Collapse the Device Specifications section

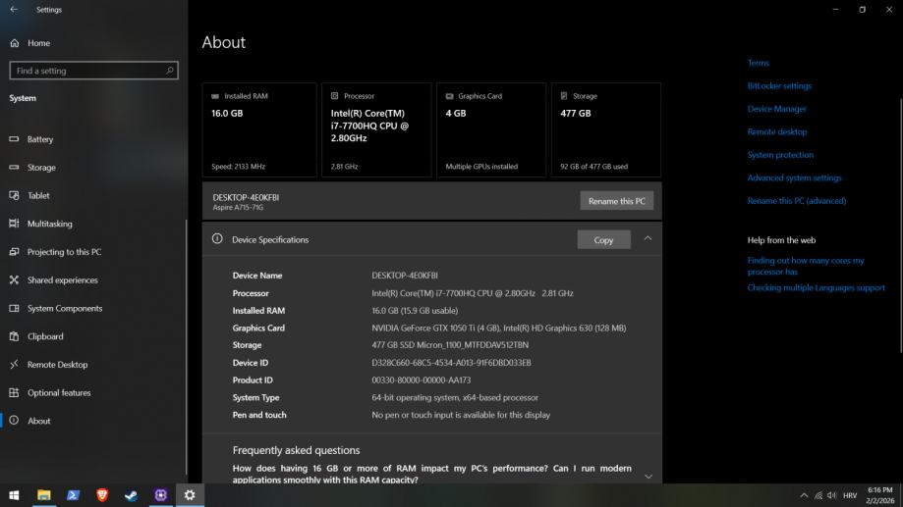[x=648, y=238]
